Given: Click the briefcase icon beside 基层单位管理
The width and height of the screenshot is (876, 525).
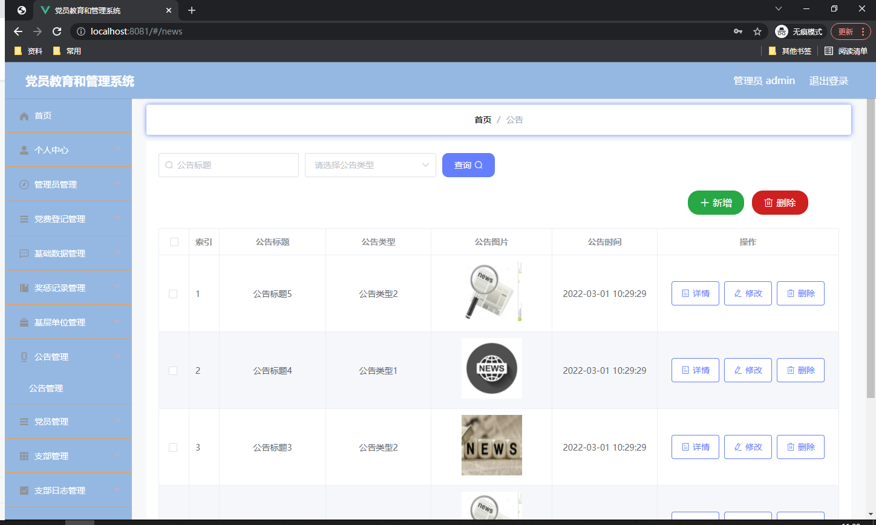Looking at the screenshot, I should point(24,322).
